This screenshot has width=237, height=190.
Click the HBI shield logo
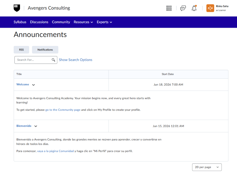pos(17,8)
